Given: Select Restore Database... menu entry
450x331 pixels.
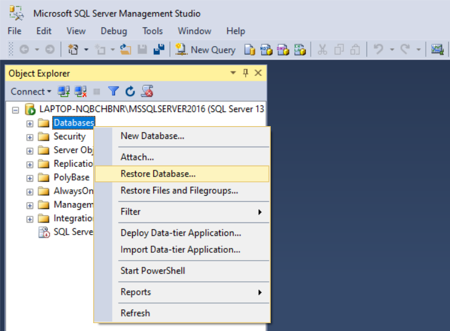Looking at the screenshot, I should [x=182, y=174].
